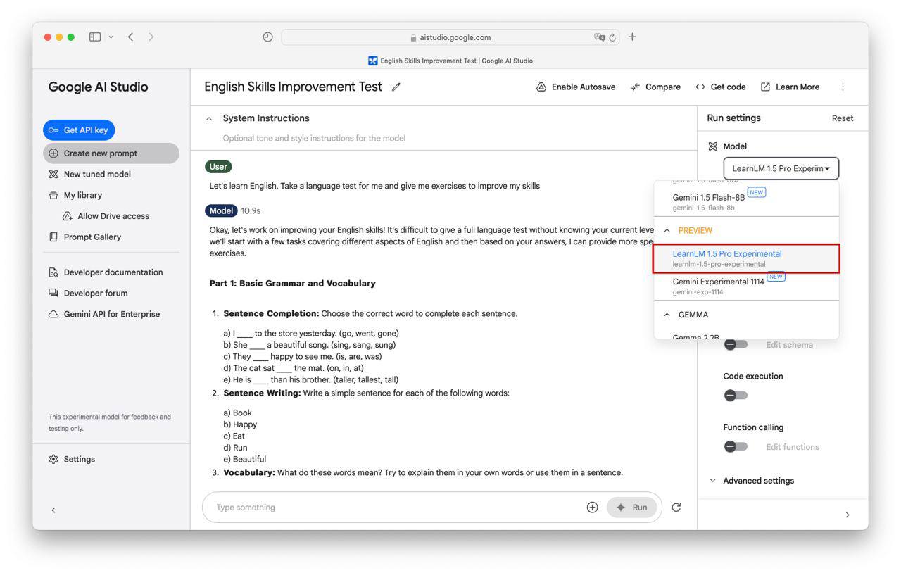Open Settings with the gear icon
Viewport: 901px width, 573px height.
coord(54,460)
